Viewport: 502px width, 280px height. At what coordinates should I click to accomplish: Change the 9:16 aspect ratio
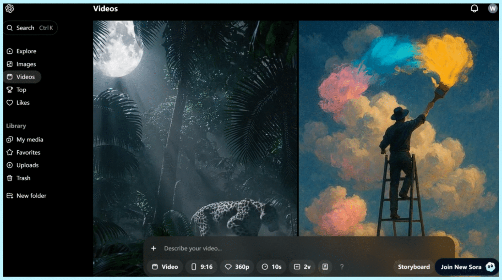pos(202,267)
